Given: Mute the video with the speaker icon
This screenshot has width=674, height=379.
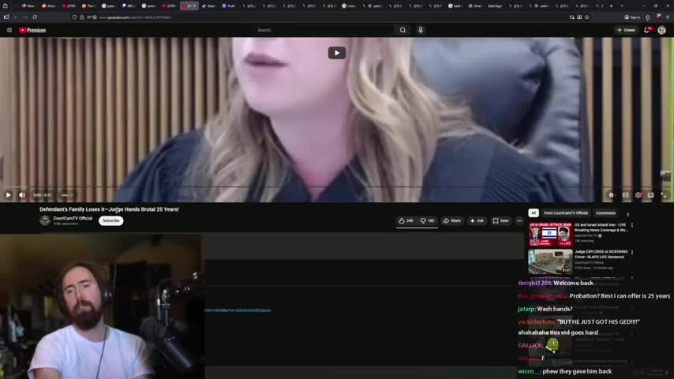Looking at the screenshot, I should [22, 195].
